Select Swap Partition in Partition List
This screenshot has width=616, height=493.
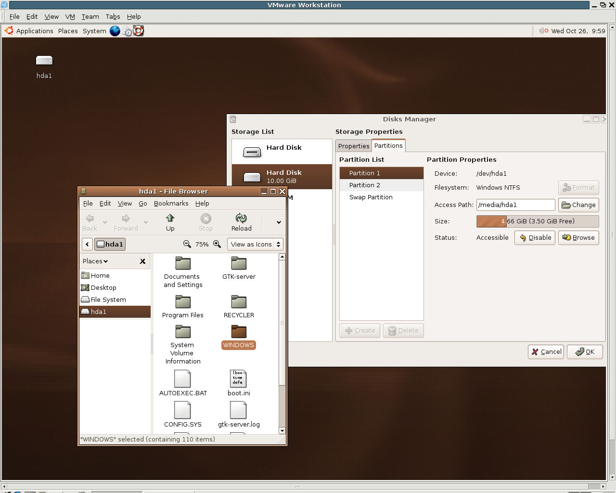(382, 197)
